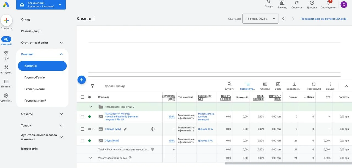The width and height of the screenshot is (352, 168).
Task: Toggle the select-all campaigns header checkbox
Action: [x=82, y=97]
